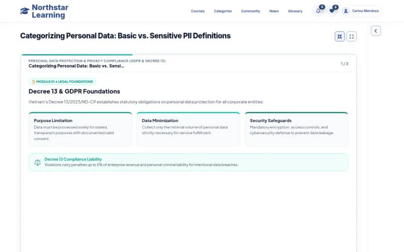Image resolution: width=404 pixels, height=252 pixels.
Task: Click the page title Categorizing Personal Data
Action: pos(125,36)
